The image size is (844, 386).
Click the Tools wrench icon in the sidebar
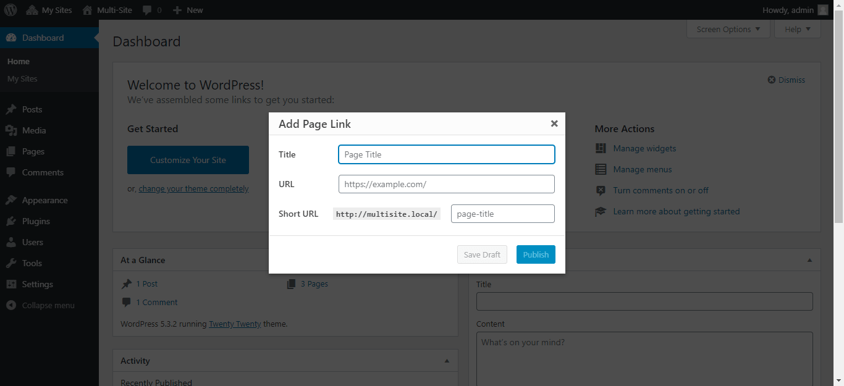coord(11,264)
